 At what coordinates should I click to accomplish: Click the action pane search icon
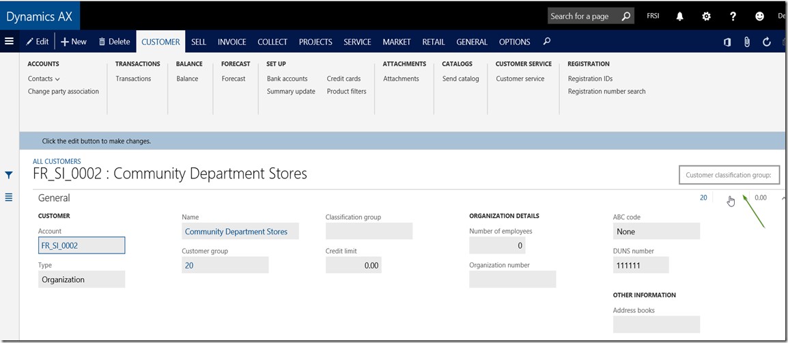546,42
